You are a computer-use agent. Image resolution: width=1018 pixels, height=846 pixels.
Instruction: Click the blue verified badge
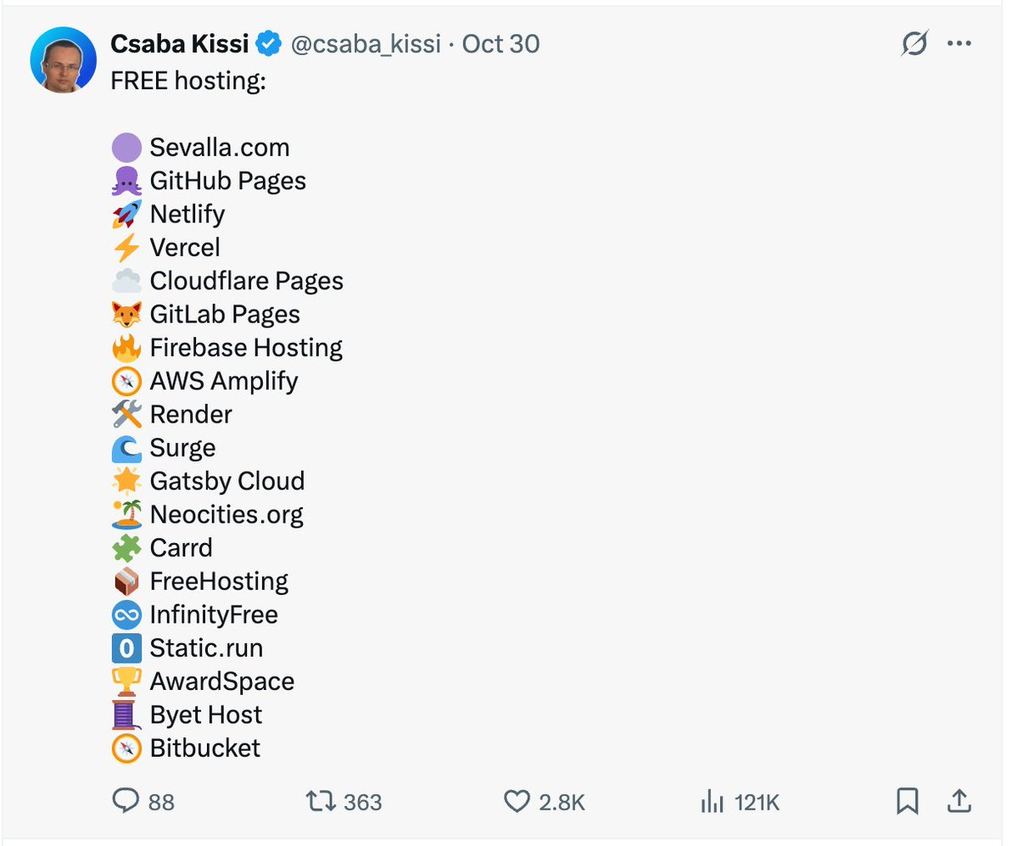[270, 44]
